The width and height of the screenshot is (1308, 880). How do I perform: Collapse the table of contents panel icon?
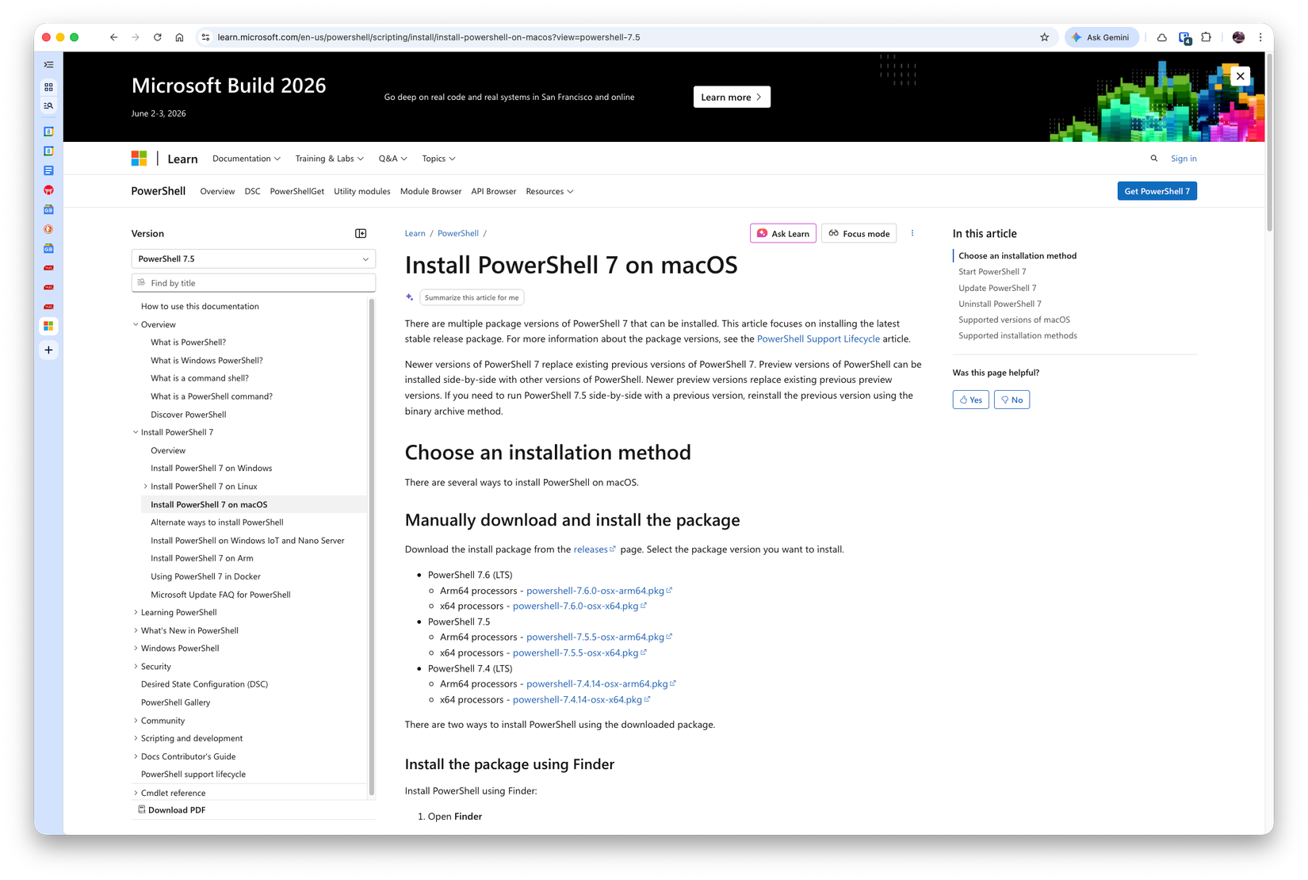361,233
